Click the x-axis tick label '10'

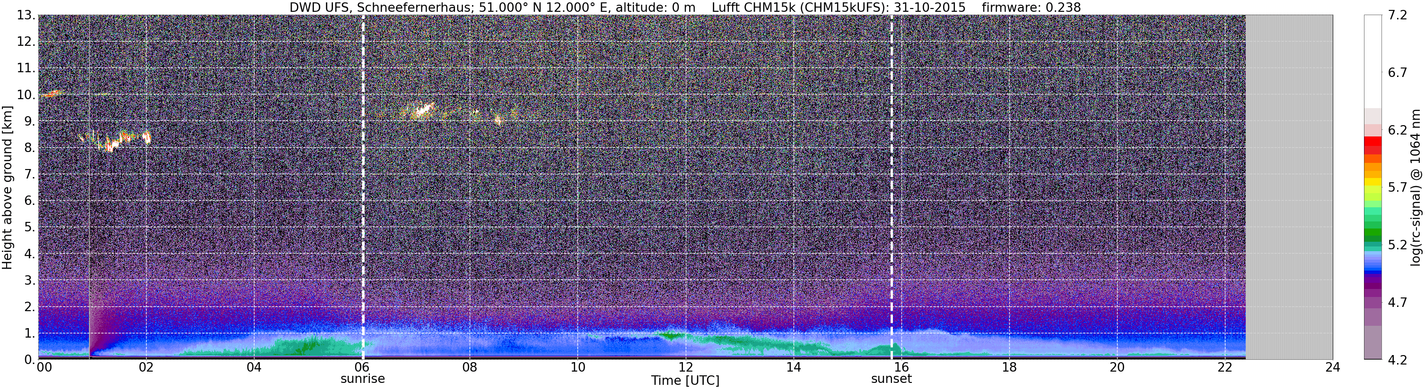pos(577,367)
